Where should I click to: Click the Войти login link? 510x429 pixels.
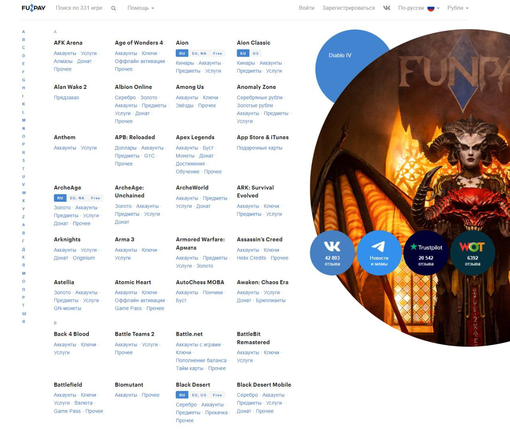pyautogui.click(x=306, y=8)
